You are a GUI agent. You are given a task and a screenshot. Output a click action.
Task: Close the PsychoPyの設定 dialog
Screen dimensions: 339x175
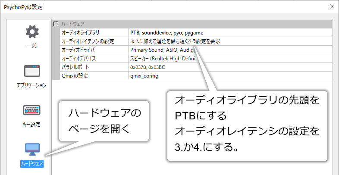[332, 6]
